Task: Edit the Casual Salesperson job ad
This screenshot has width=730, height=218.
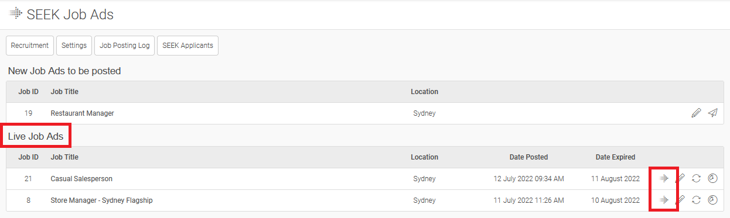Action: pyautogui.click(x=680, y=179)
